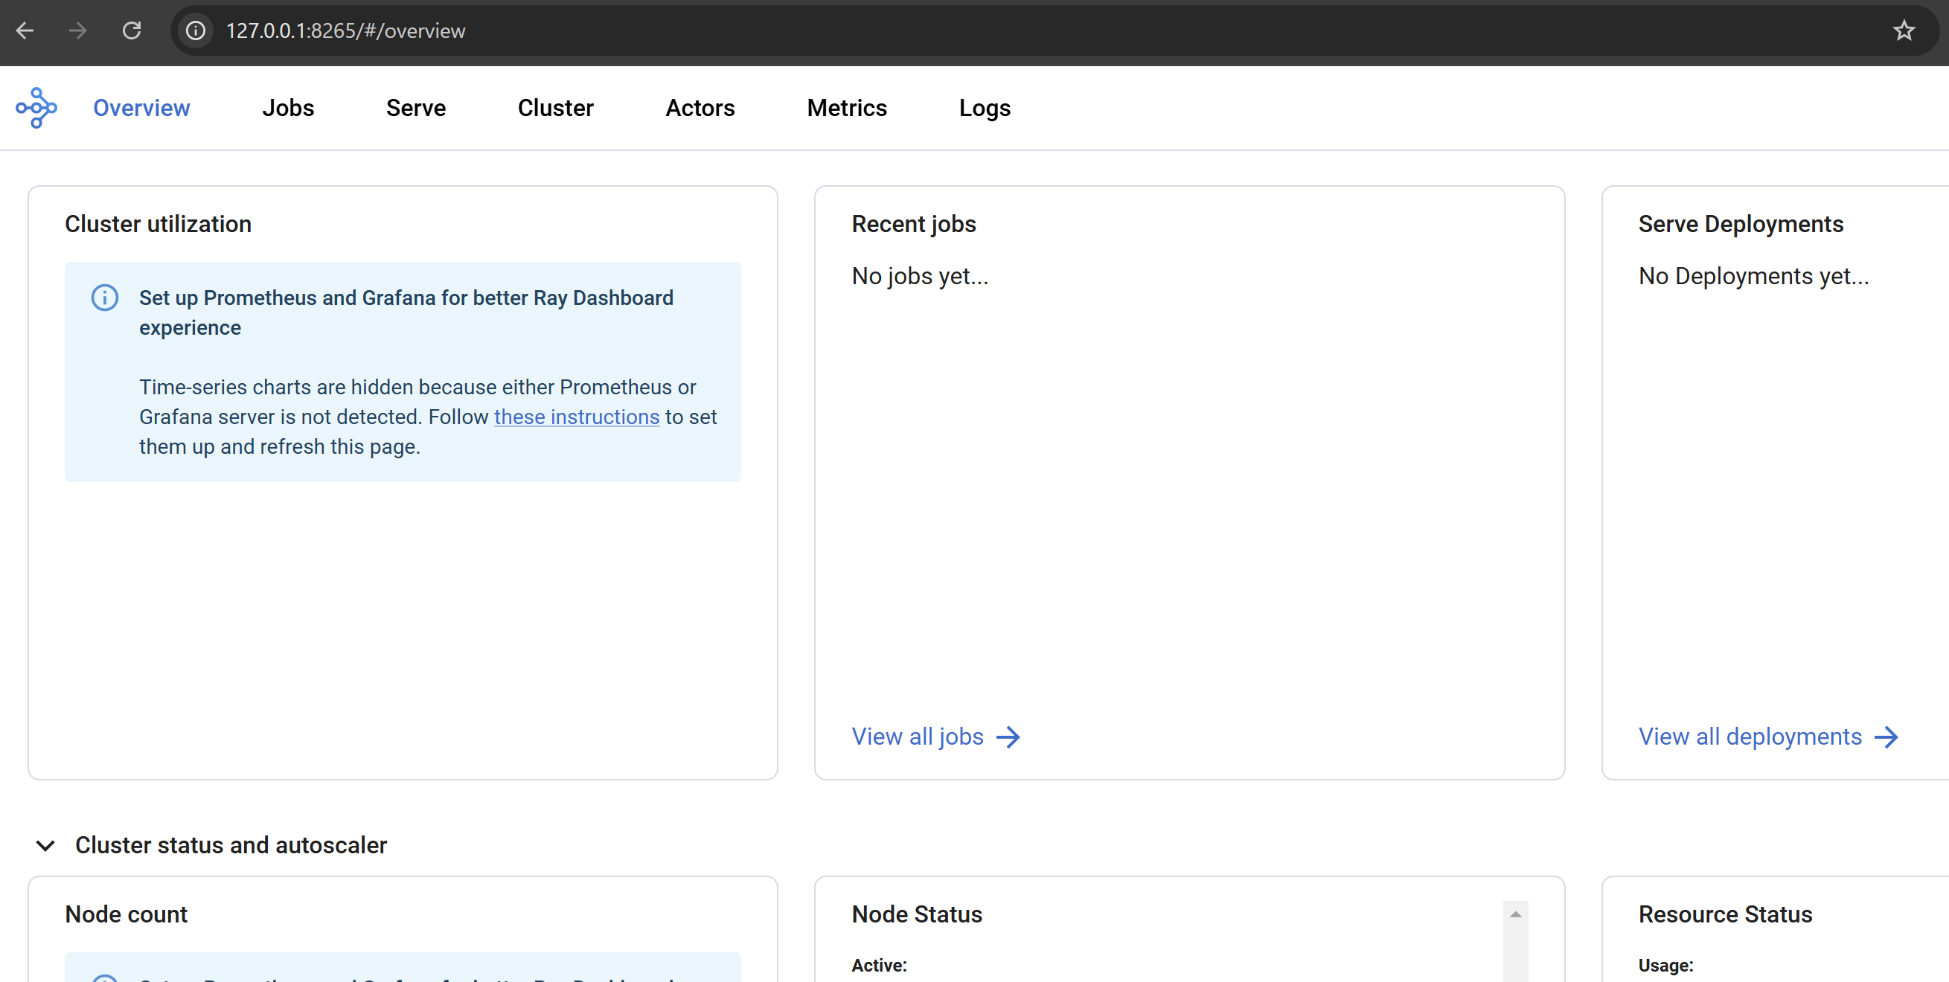Click the browser forward arrow

pos(77,31)
